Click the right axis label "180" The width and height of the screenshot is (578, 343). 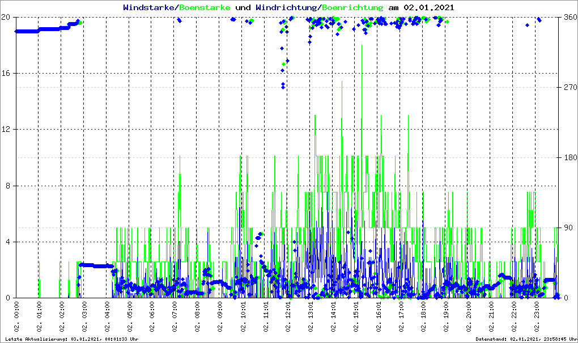point(569,157)
